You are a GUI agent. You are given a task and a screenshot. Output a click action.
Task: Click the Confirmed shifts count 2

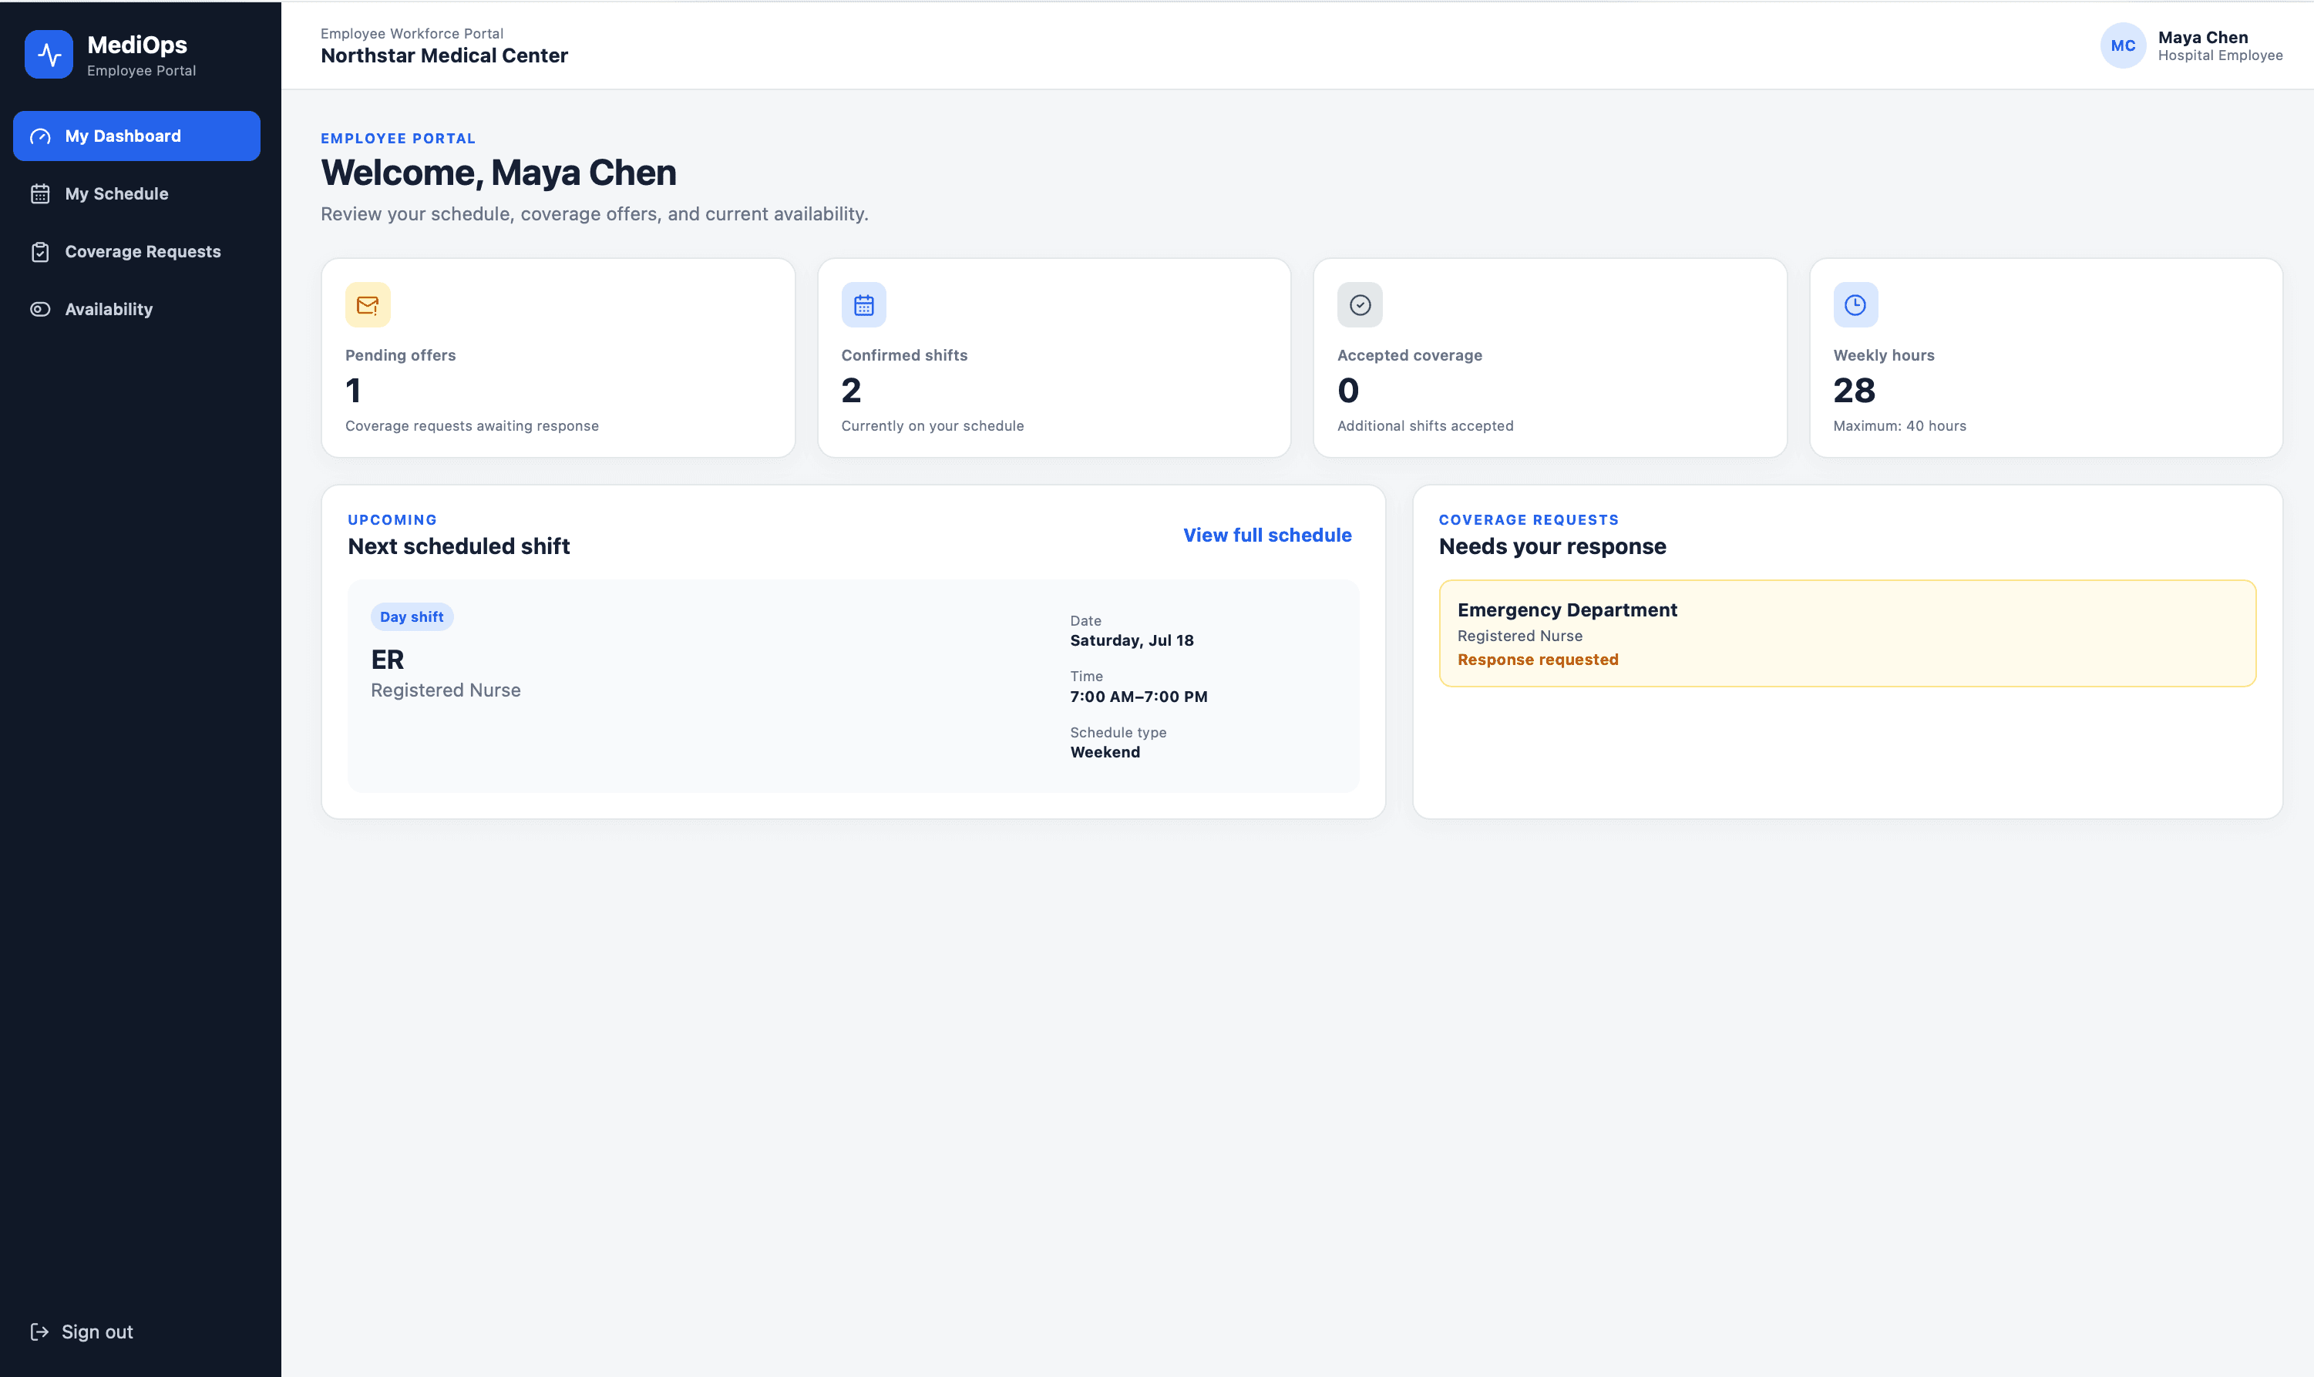click(x=851, y=391)
